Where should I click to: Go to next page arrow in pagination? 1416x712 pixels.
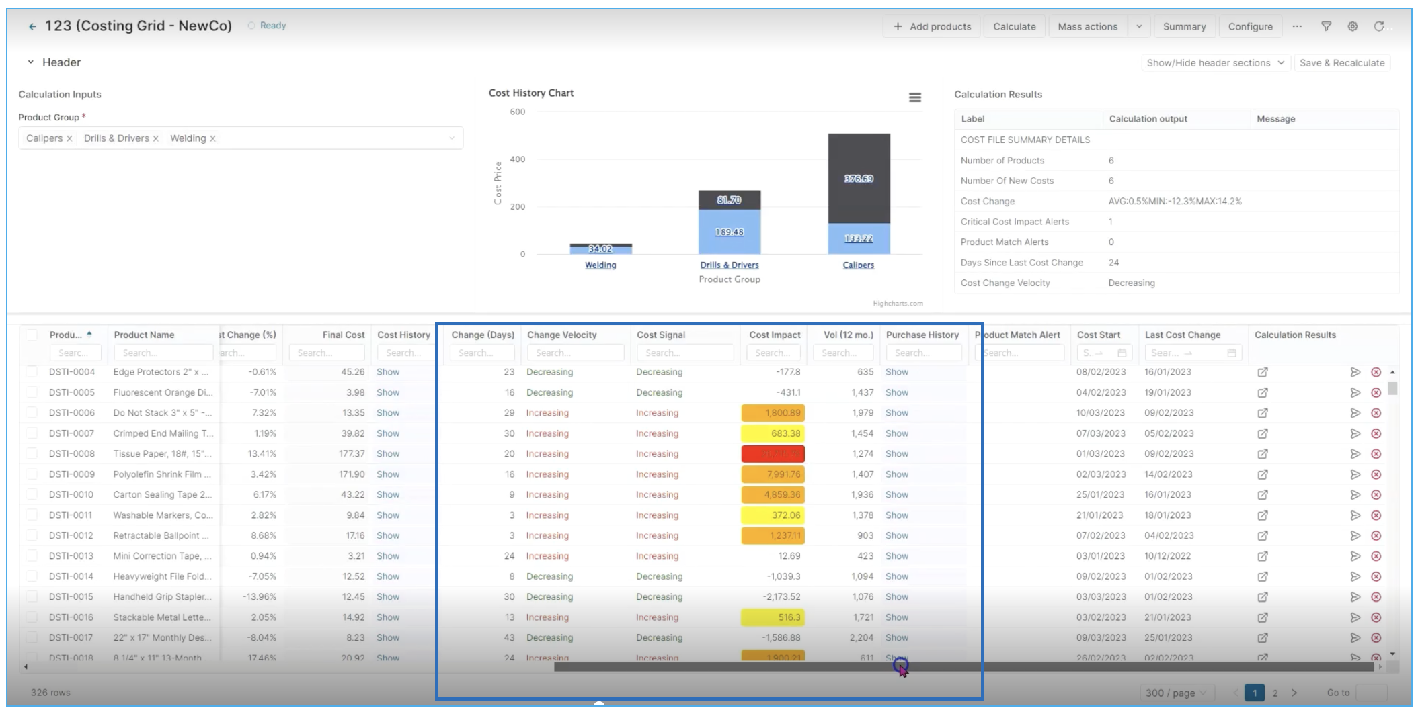1294,693
